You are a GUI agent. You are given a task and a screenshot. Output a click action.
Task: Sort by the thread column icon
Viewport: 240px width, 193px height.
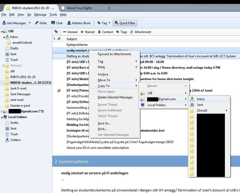(54, 39)
